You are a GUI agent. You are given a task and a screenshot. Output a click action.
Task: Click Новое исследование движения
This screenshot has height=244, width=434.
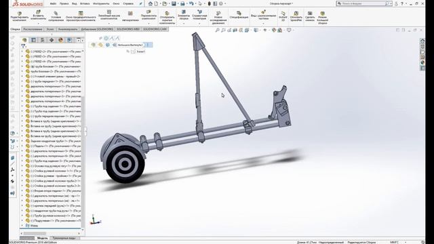click(x=218, y=18)
